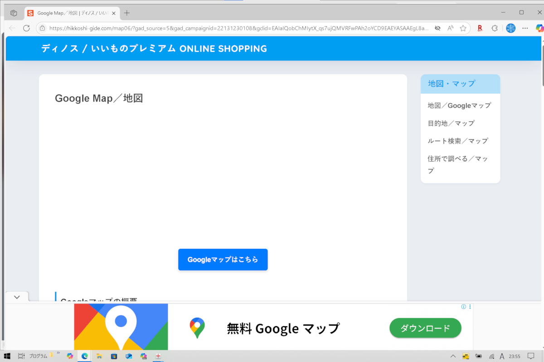544x362 pixels.
Task: Open the Extensions puzzle icon
Action: (x=495, y=28)
